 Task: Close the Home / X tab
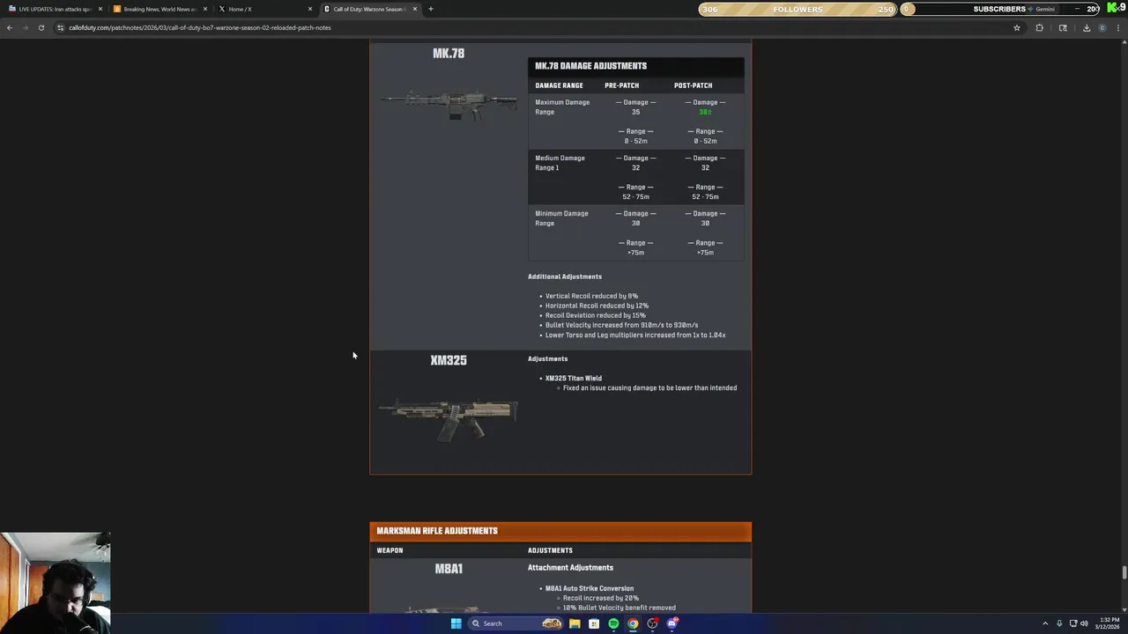(x=310, y=9)
